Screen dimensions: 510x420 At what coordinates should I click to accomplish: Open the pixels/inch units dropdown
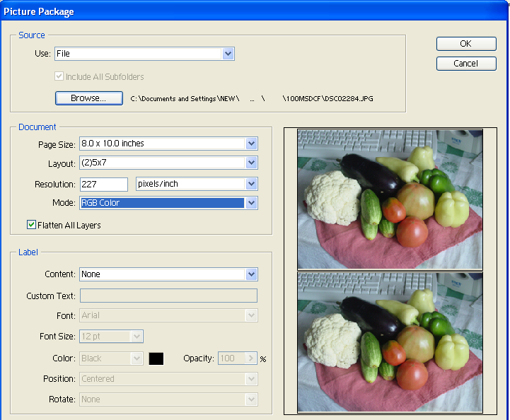point(197,184)
